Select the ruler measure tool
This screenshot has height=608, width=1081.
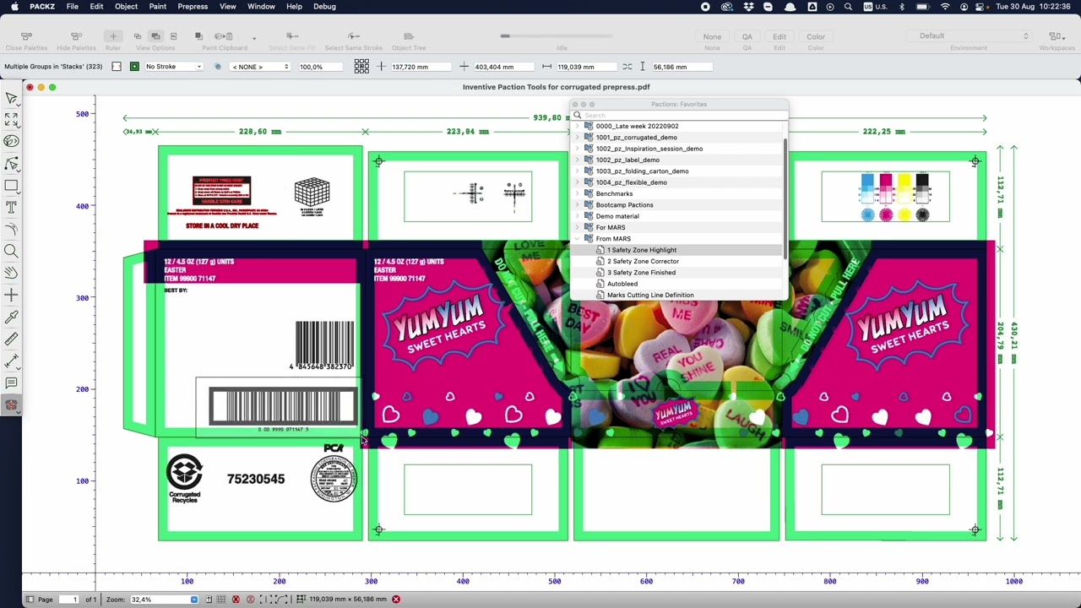tap(12, 339)
